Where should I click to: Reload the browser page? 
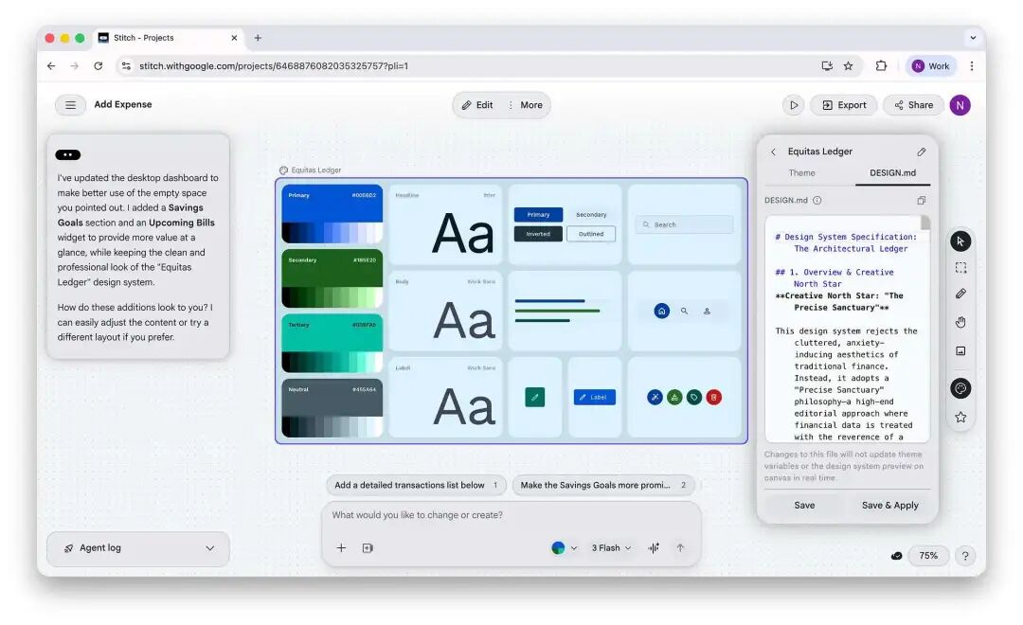(98, 66)
